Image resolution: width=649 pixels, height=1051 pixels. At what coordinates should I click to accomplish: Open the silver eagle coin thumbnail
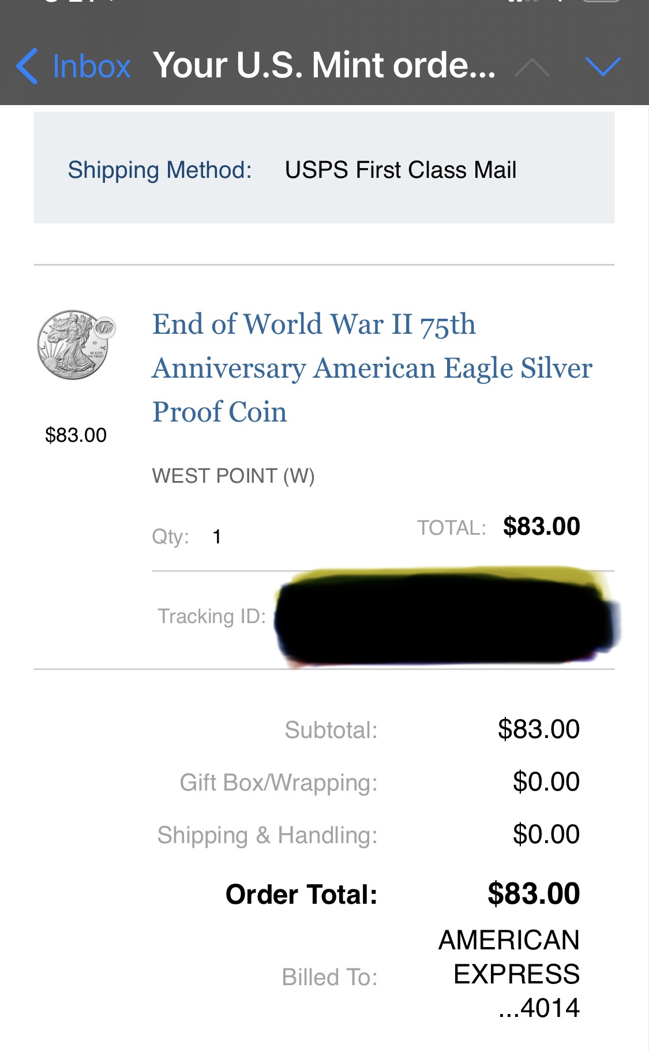(76, 345)
